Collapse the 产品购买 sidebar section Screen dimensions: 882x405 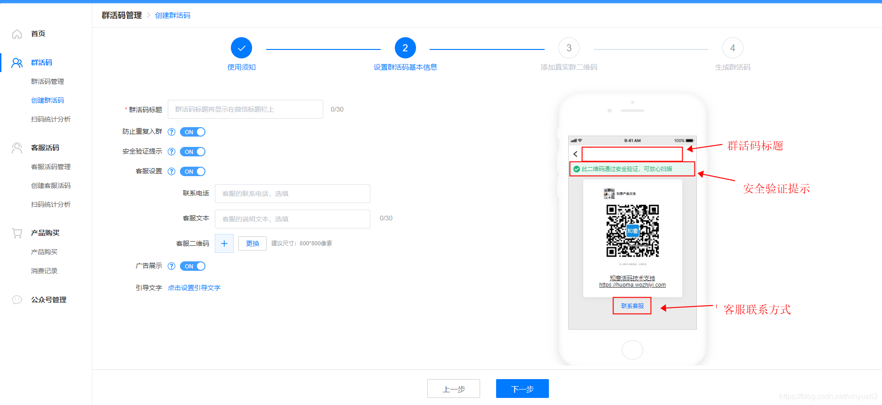45,233
